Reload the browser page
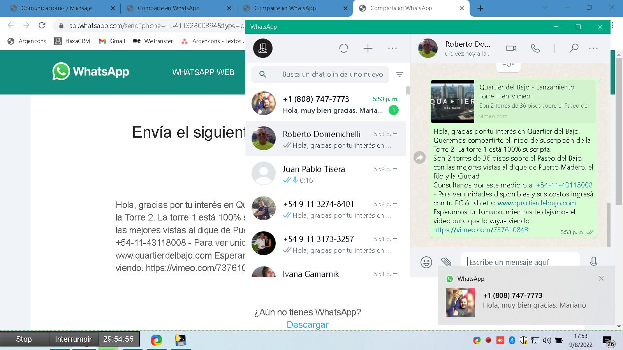 pos(42,25)
